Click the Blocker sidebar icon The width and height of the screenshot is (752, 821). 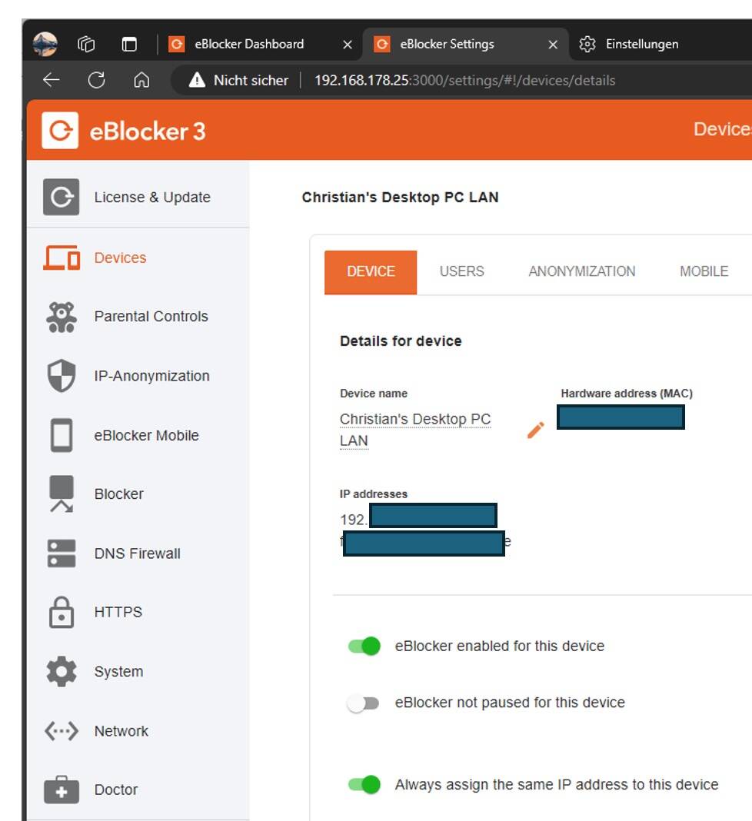[x=62, y=494]
